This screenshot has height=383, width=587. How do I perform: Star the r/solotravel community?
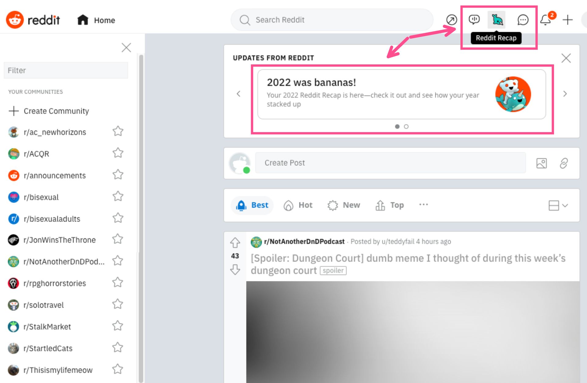coord(118,304)
